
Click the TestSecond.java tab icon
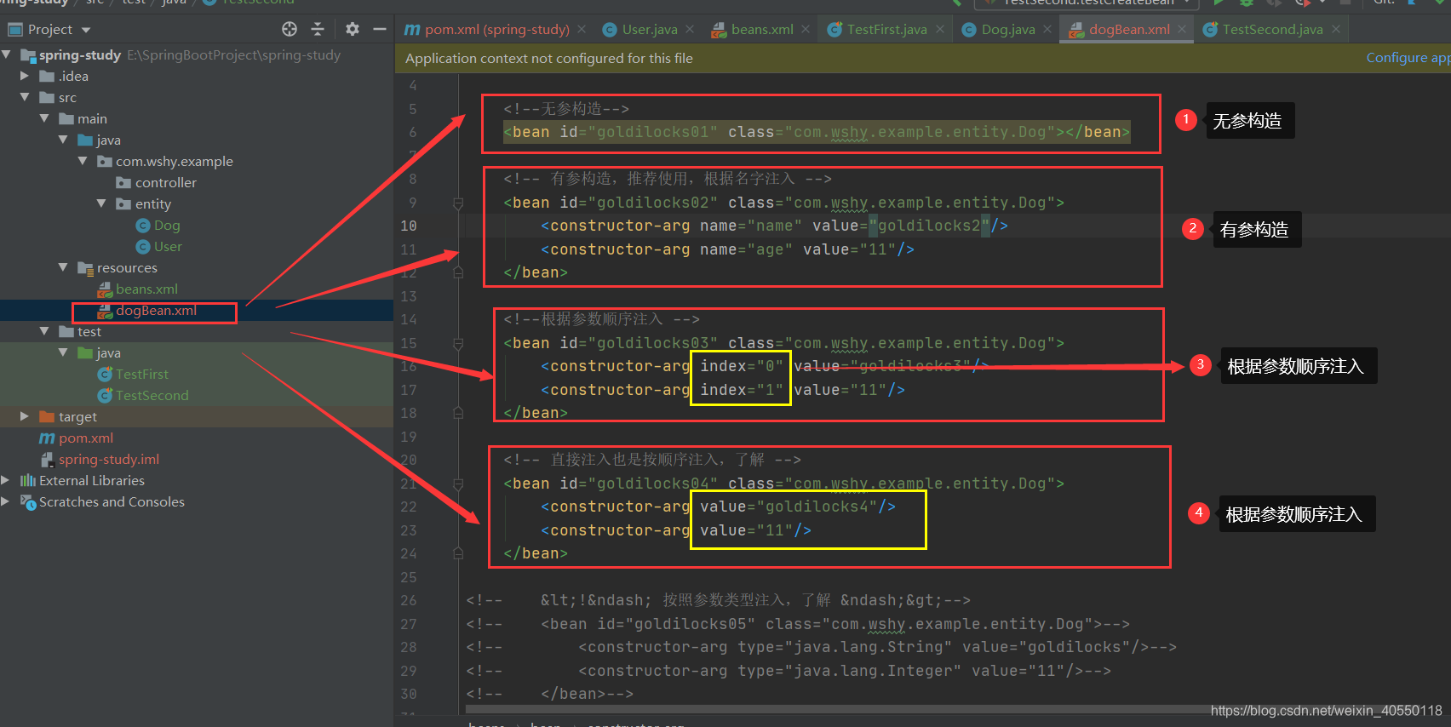tap(1210, 30)
